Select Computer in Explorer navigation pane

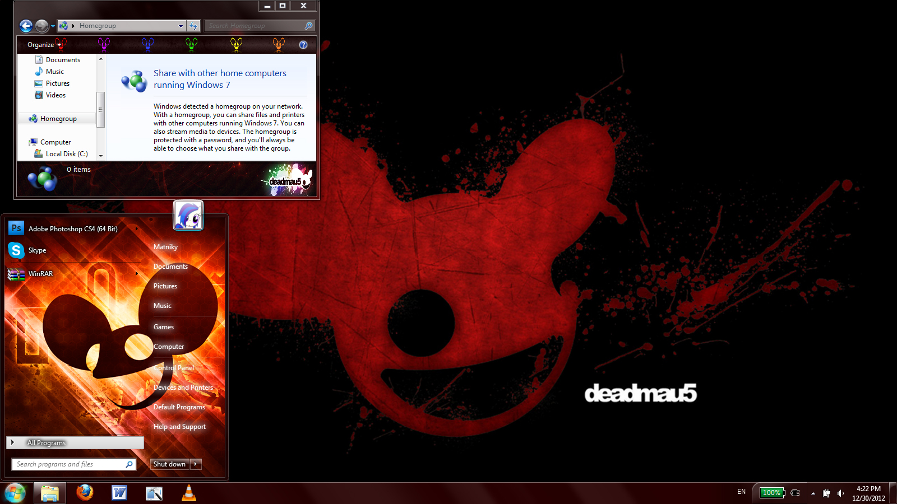point(56,142)
